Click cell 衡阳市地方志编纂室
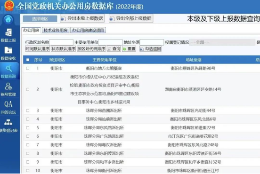 (104, 68)
